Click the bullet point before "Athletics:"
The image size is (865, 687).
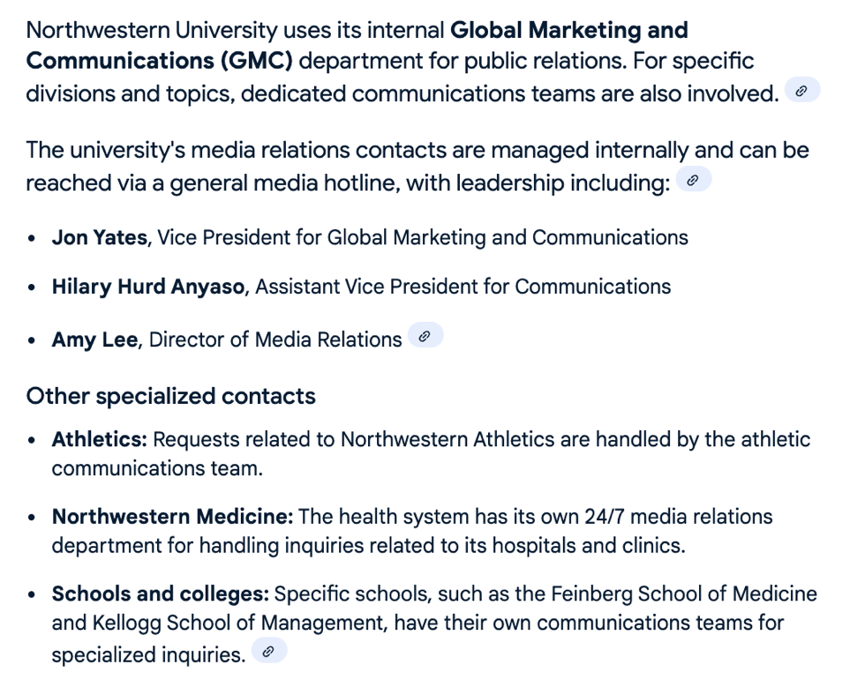33,440
